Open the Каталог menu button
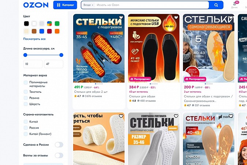This screenshot has width=247, height=165. [65, 5]
